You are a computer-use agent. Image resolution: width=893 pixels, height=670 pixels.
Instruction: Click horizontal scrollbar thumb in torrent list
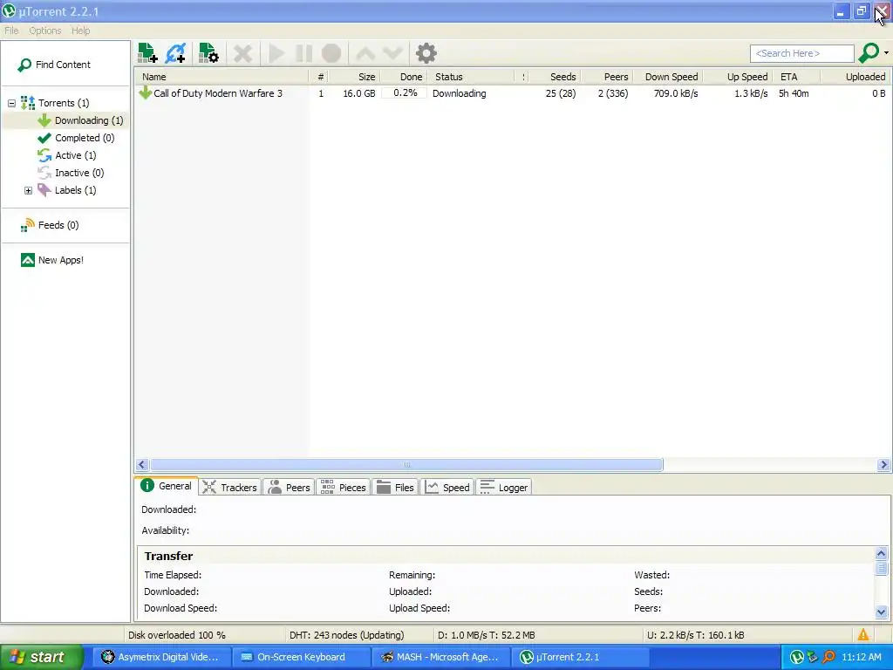(406, 465)
